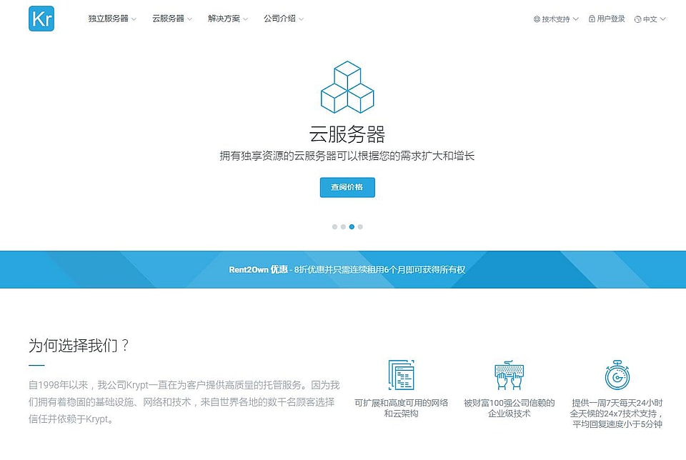This screenshot has height=460, width=686.
Task: Select the fourth carousel slide dot
Action: 360,226
